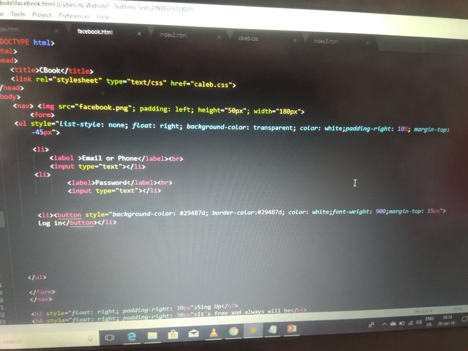Open the Preferences menu
Viewport: 468px width, 351px height.
pyautogui.click(x=74, y=16)
